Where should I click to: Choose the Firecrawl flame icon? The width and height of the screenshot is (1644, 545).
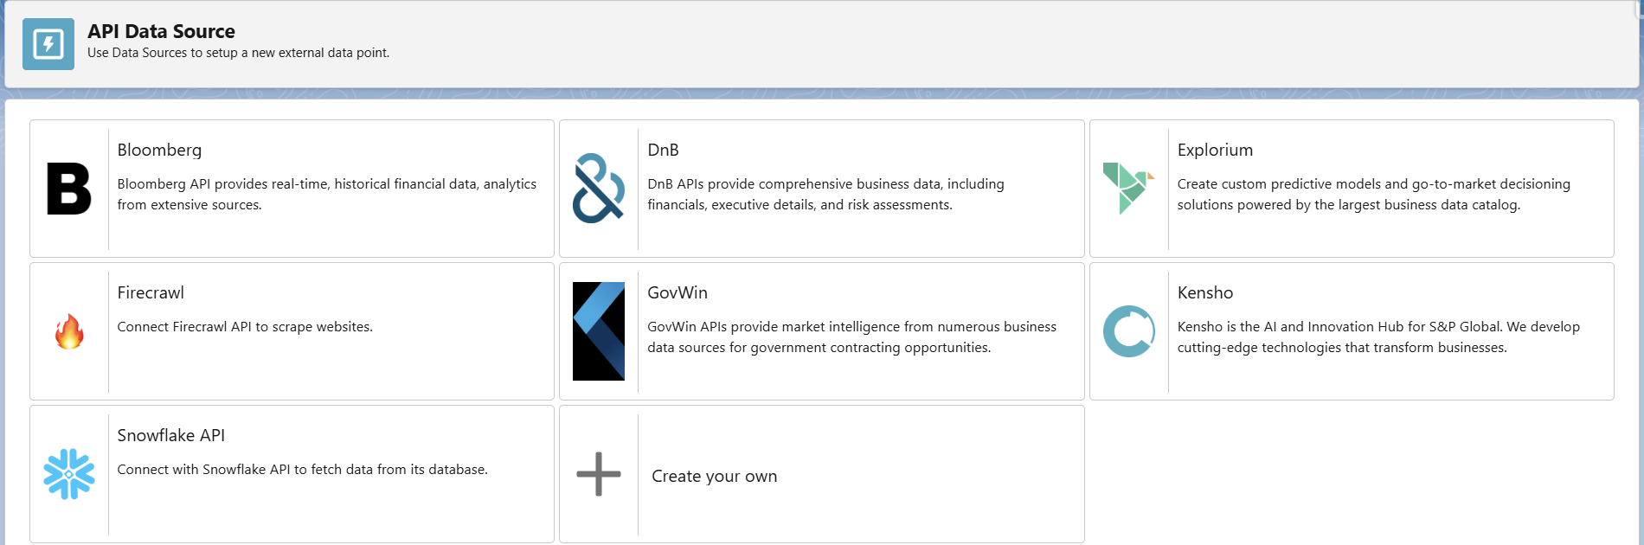click(x=69, y=331)
